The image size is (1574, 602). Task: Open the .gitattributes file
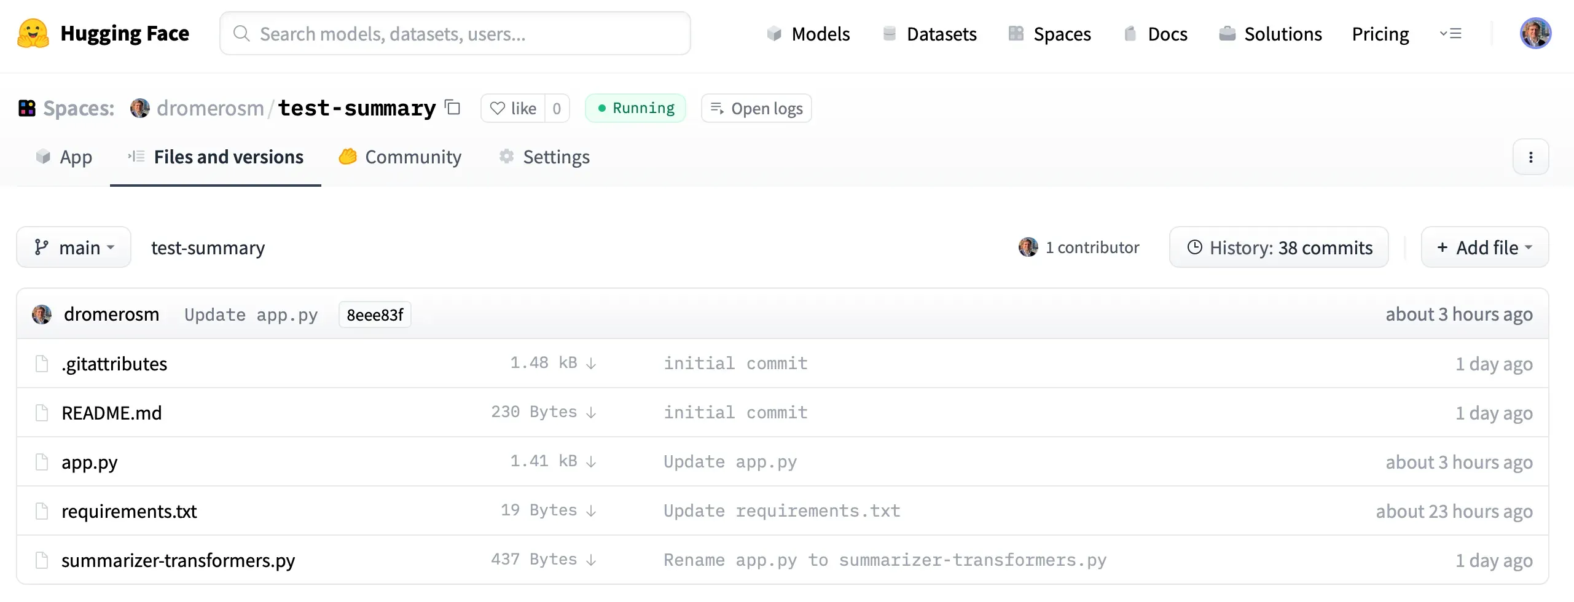(114, 364)
